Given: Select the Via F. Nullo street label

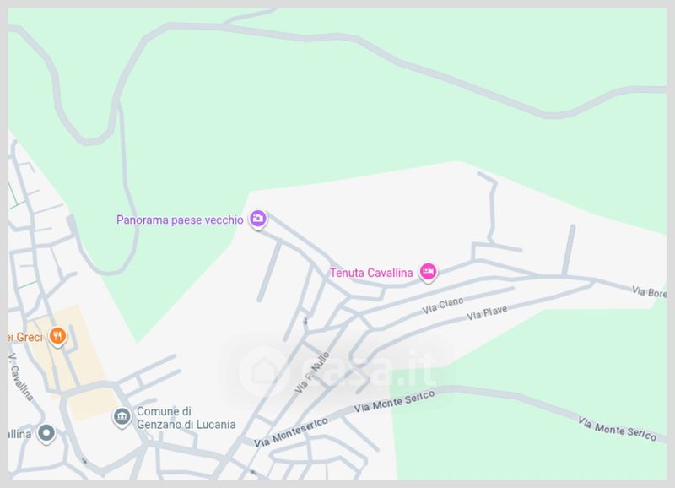Looking at the screenshot, I should 312,372.
